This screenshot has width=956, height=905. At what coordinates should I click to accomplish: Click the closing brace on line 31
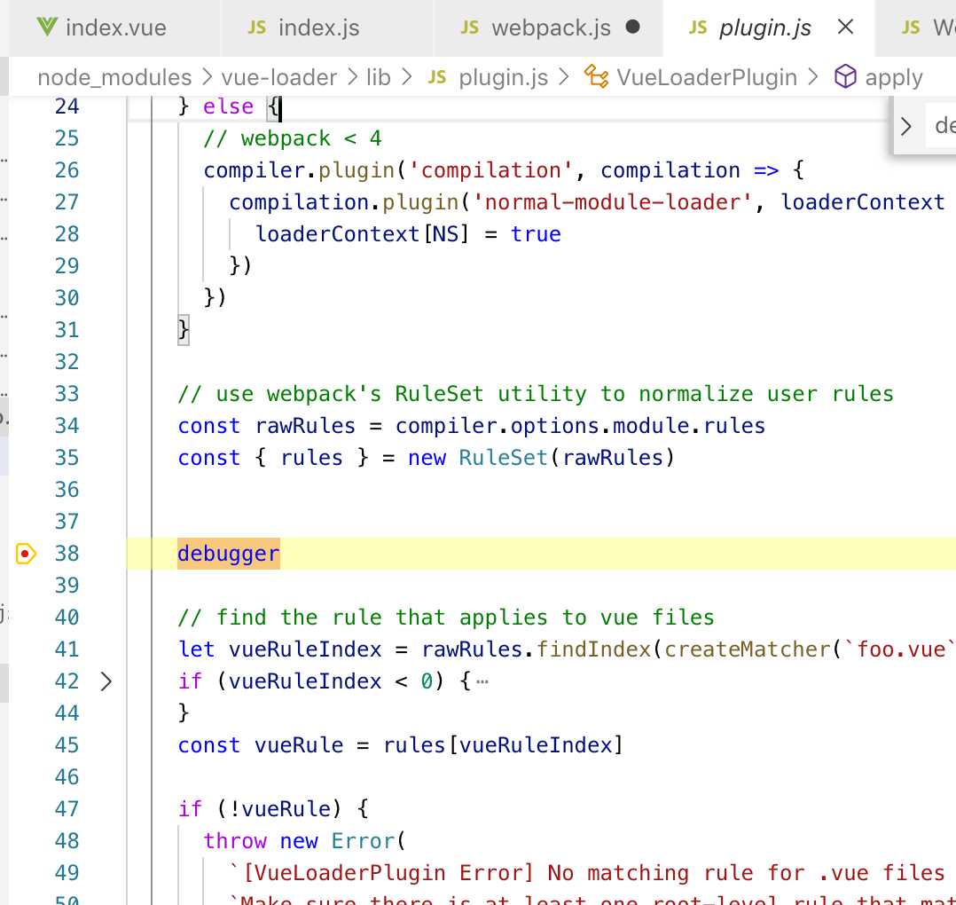coord(184,331)
